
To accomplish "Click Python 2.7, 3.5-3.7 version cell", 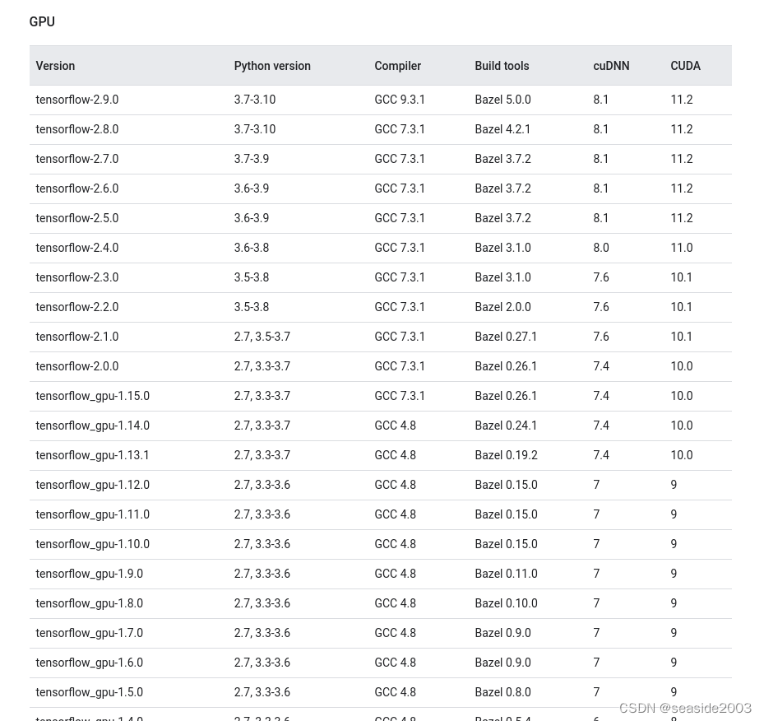I will 262,337.
